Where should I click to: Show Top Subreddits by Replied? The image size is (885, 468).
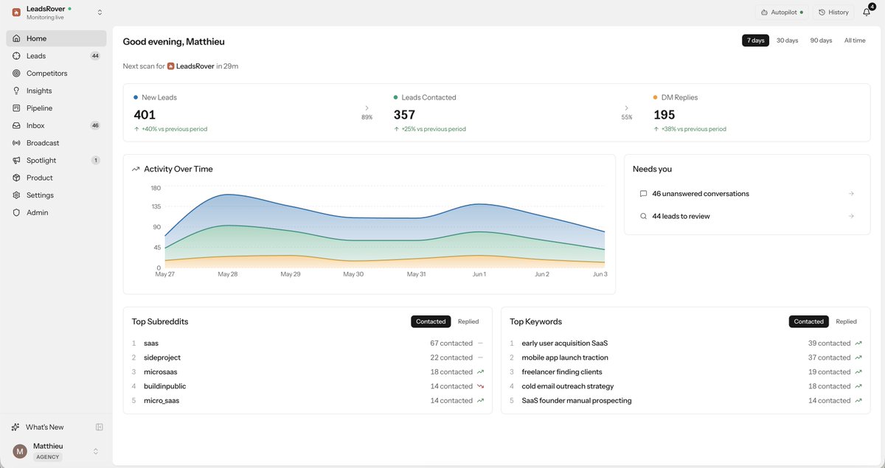(468, 321)
